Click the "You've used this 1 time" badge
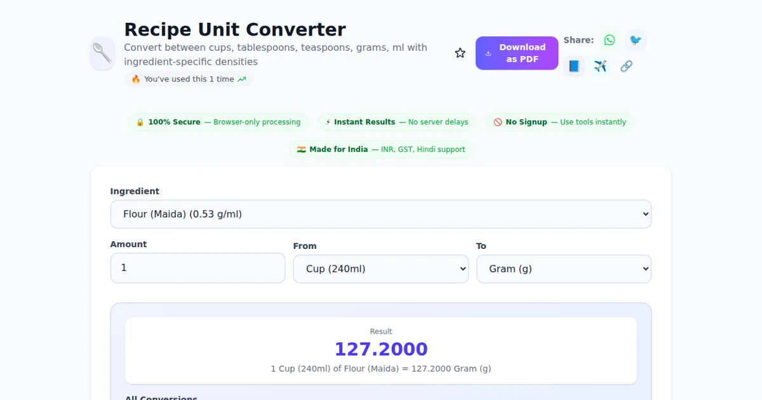762x400 pixels. [188, 79]
